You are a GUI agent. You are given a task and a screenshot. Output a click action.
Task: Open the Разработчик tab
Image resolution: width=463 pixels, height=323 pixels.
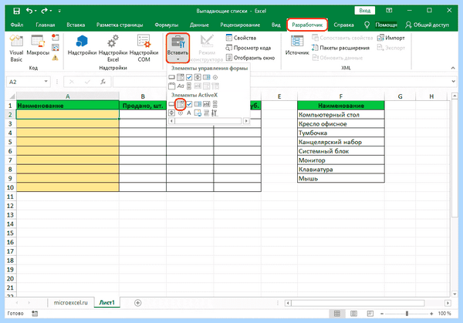(x=307, y=25)
